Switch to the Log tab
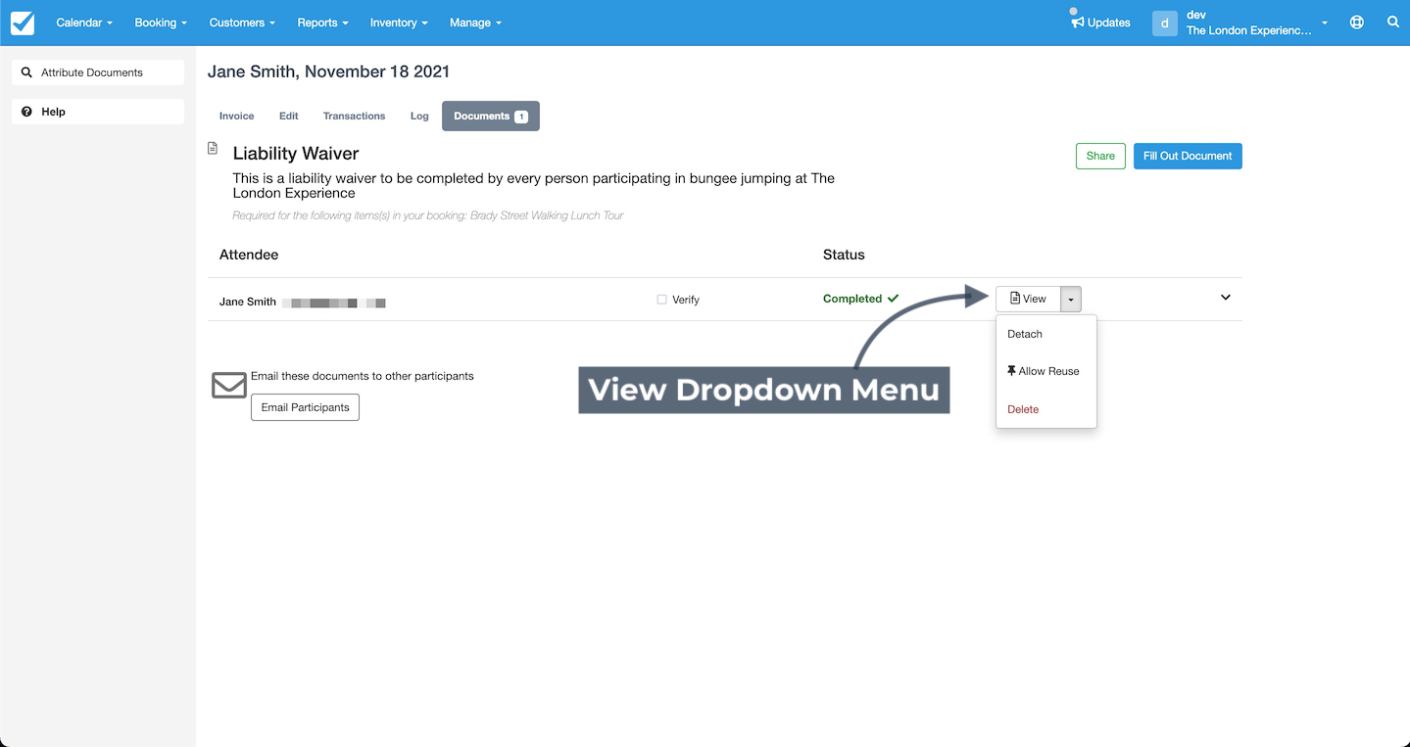1410x747 pixels. pos(419,116)
